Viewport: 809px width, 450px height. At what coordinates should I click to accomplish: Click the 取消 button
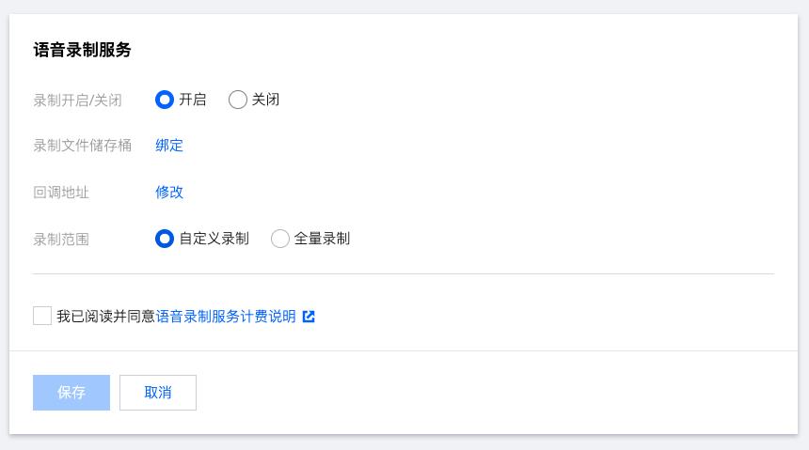(158, 393)
